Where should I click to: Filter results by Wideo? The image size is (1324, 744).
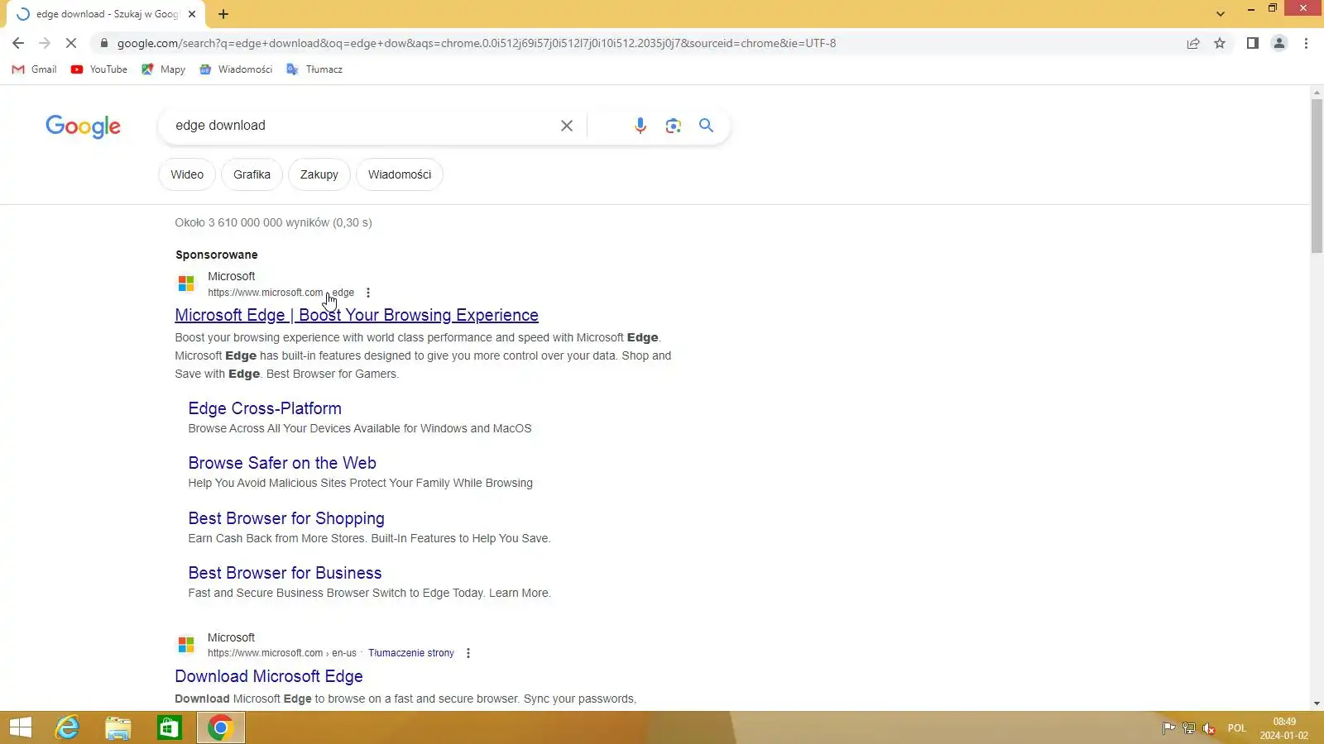(x=187, y=174)
